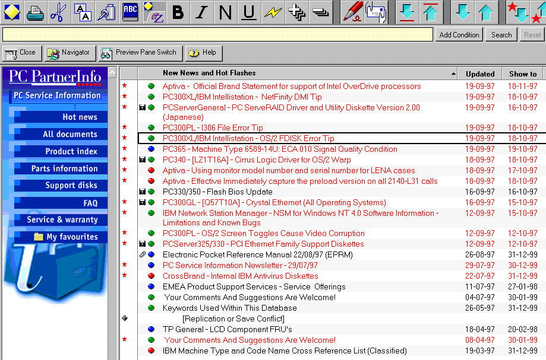The image size is (546, 360).
Task: Click the stacked minus signs collapse-all icon
Action: 321,12
